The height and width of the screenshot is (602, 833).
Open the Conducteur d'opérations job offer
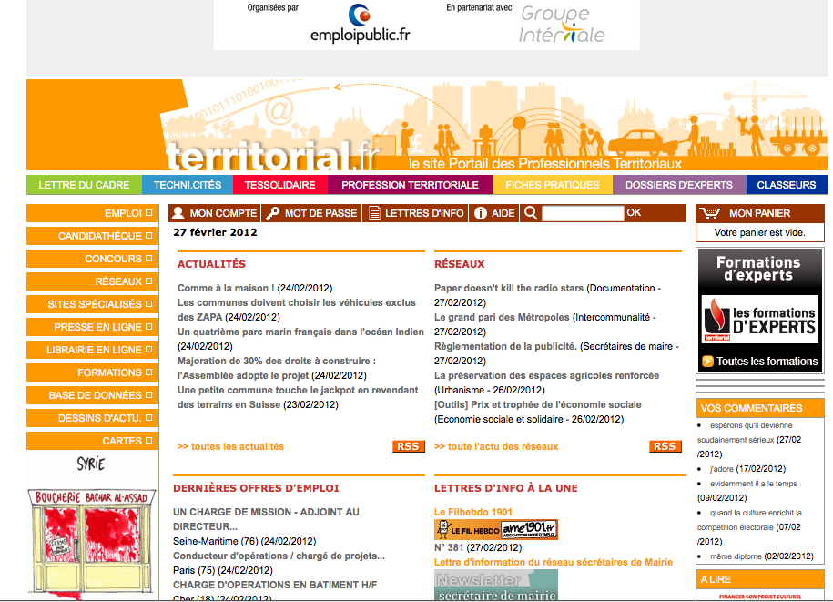[279, 556]
